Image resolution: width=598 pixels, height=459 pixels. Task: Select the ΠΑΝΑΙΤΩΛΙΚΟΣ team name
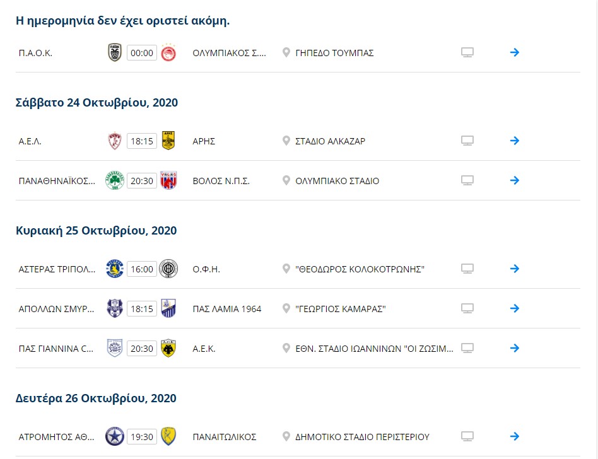[225, 438]
